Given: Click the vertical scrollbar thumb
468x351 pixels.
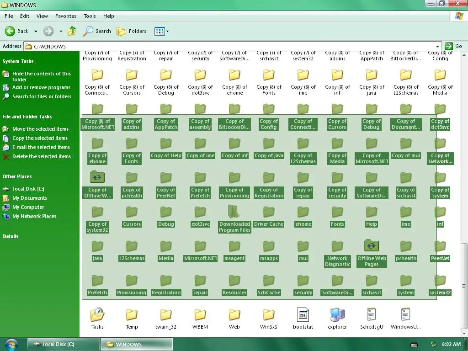Looking at the screenshot, I should 464,285.
